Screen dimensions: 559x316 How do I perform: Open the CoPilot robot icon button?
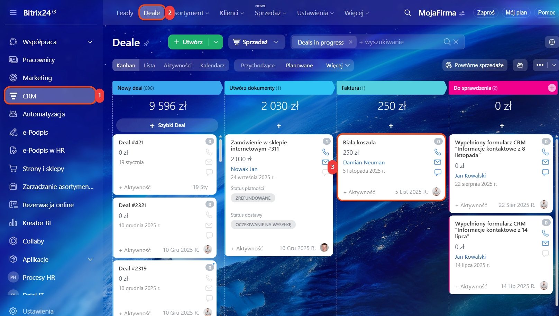[520, 65]
